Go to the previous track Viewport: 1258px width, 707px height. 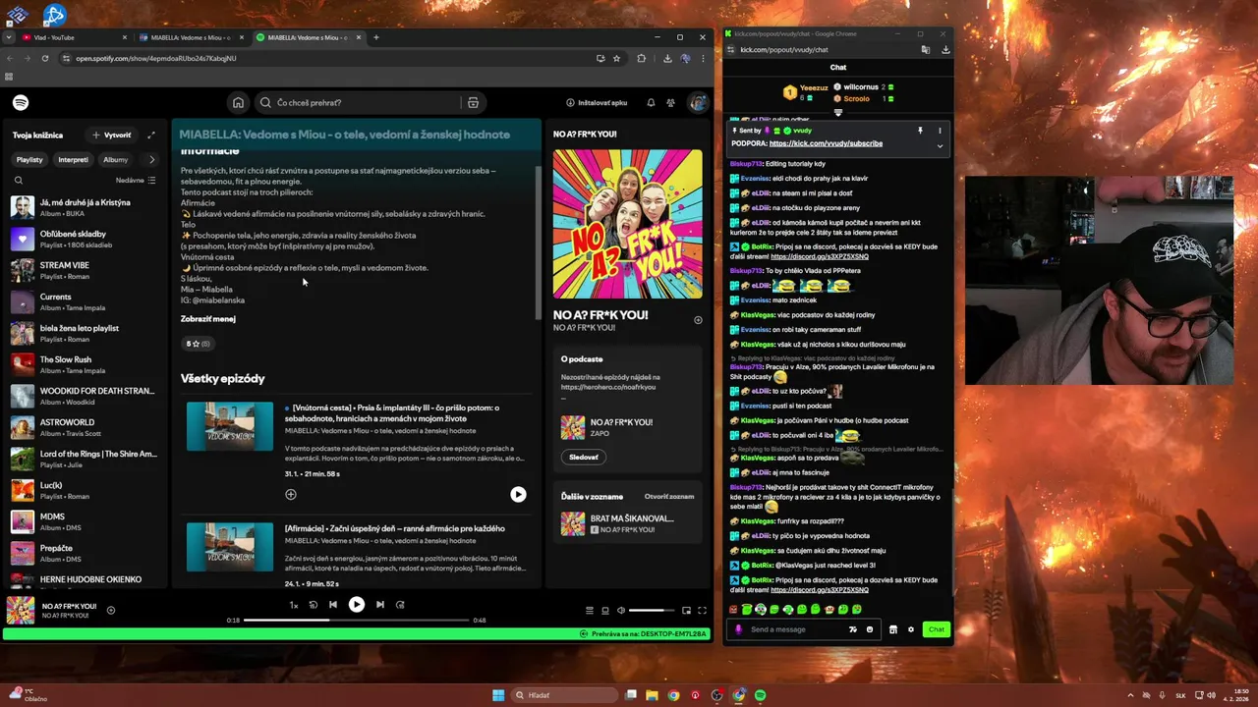tap(333, 605)
